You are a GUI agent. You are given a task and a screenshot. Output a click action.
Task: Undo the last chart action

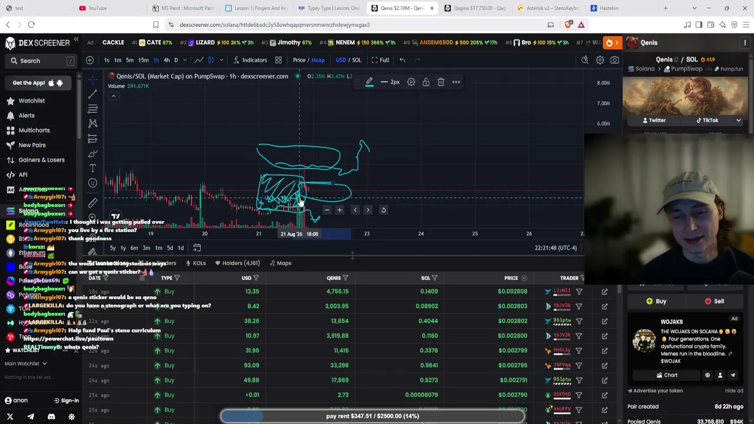click(x=402, y=60)
